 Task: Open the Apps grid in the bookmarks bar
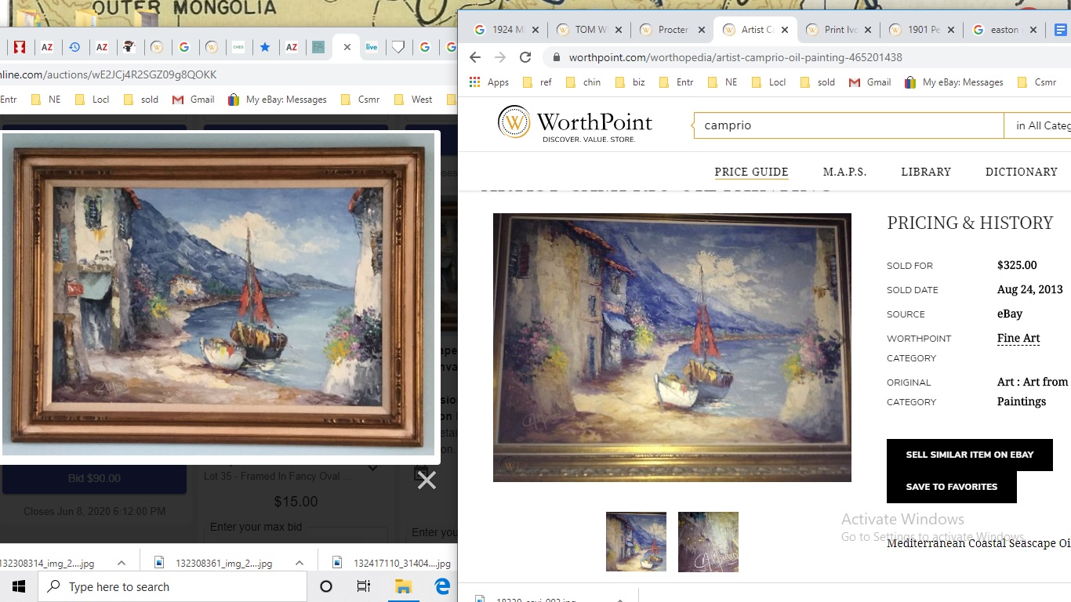(489, 82)
